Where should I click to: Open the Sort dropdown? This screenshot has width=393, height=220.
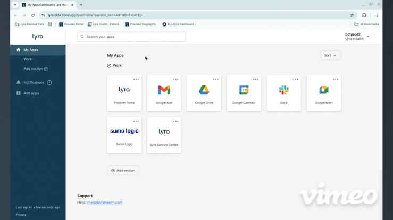pyautogui.click(x=330, y=55)
